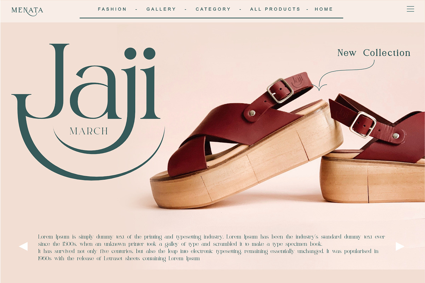The width and height of the screenshot is (425, 283).
Task: Open the hamburger menu icon
Action: tap(410, 9)
